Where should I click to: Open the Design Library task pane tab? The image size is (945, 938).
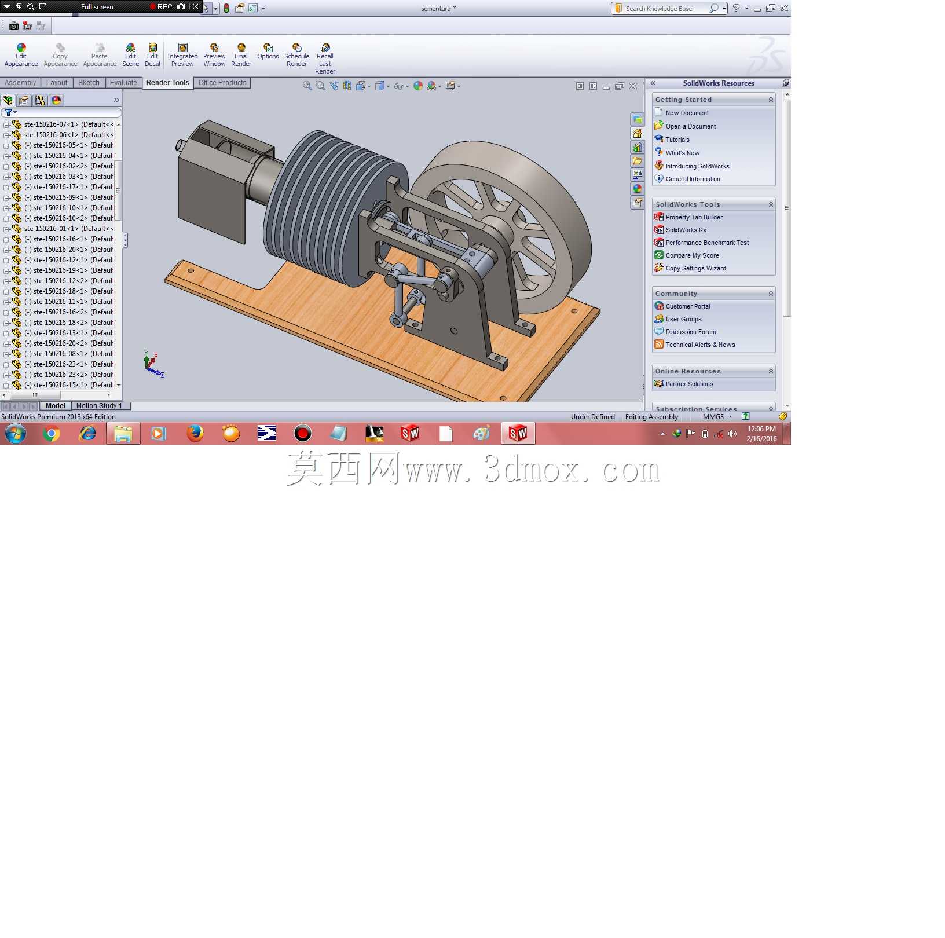[x=637, y=147]
